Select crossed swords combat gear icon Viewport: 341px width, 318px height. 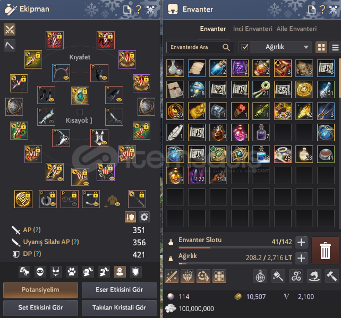click(x=10, y=29)
